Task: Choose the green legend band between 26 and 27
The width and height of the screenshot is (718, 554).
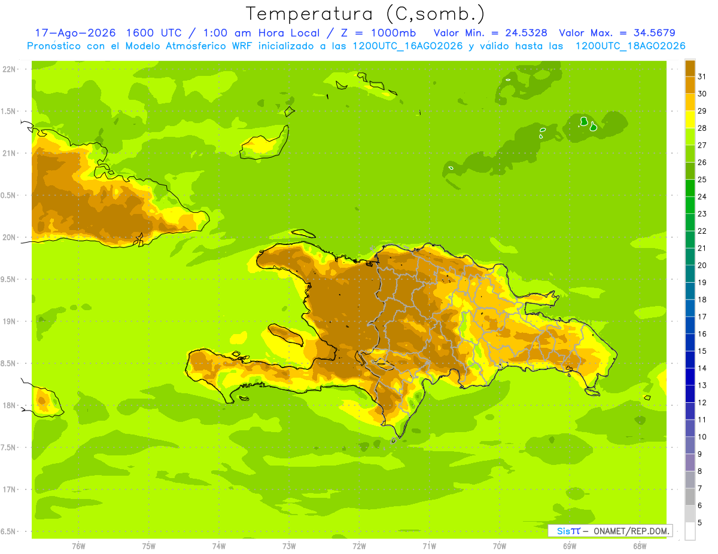Action: [x=690, y=154]
